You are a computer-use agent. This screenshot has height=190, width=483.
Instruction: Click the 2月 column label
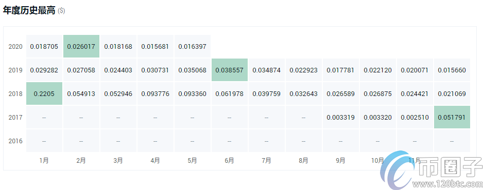click(81, 161)
